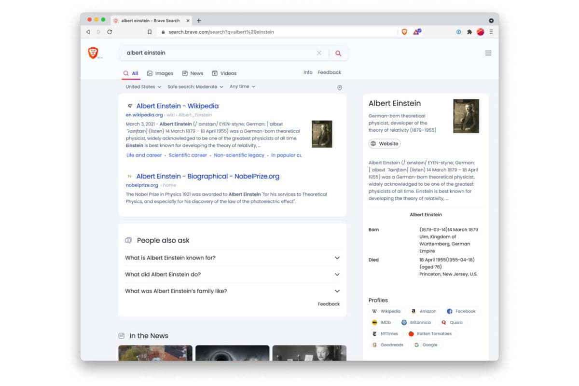
Task: Open the hamburger menu on the search page
Action: 488,53
